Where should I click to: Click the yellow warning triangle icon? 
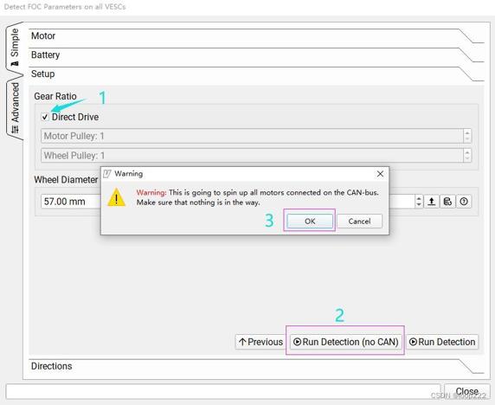tap(117, 197)
